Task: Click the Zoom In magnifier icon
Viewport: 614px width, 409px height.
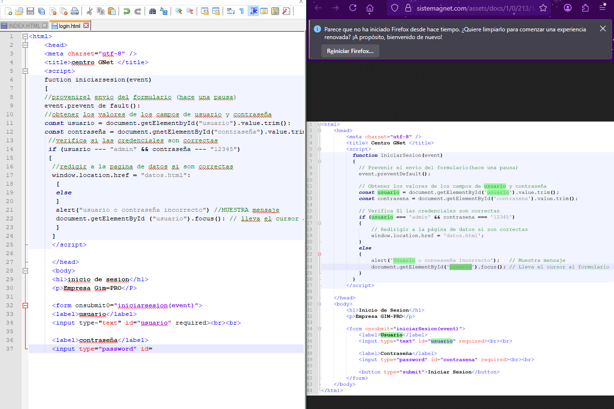Action: 179,11
